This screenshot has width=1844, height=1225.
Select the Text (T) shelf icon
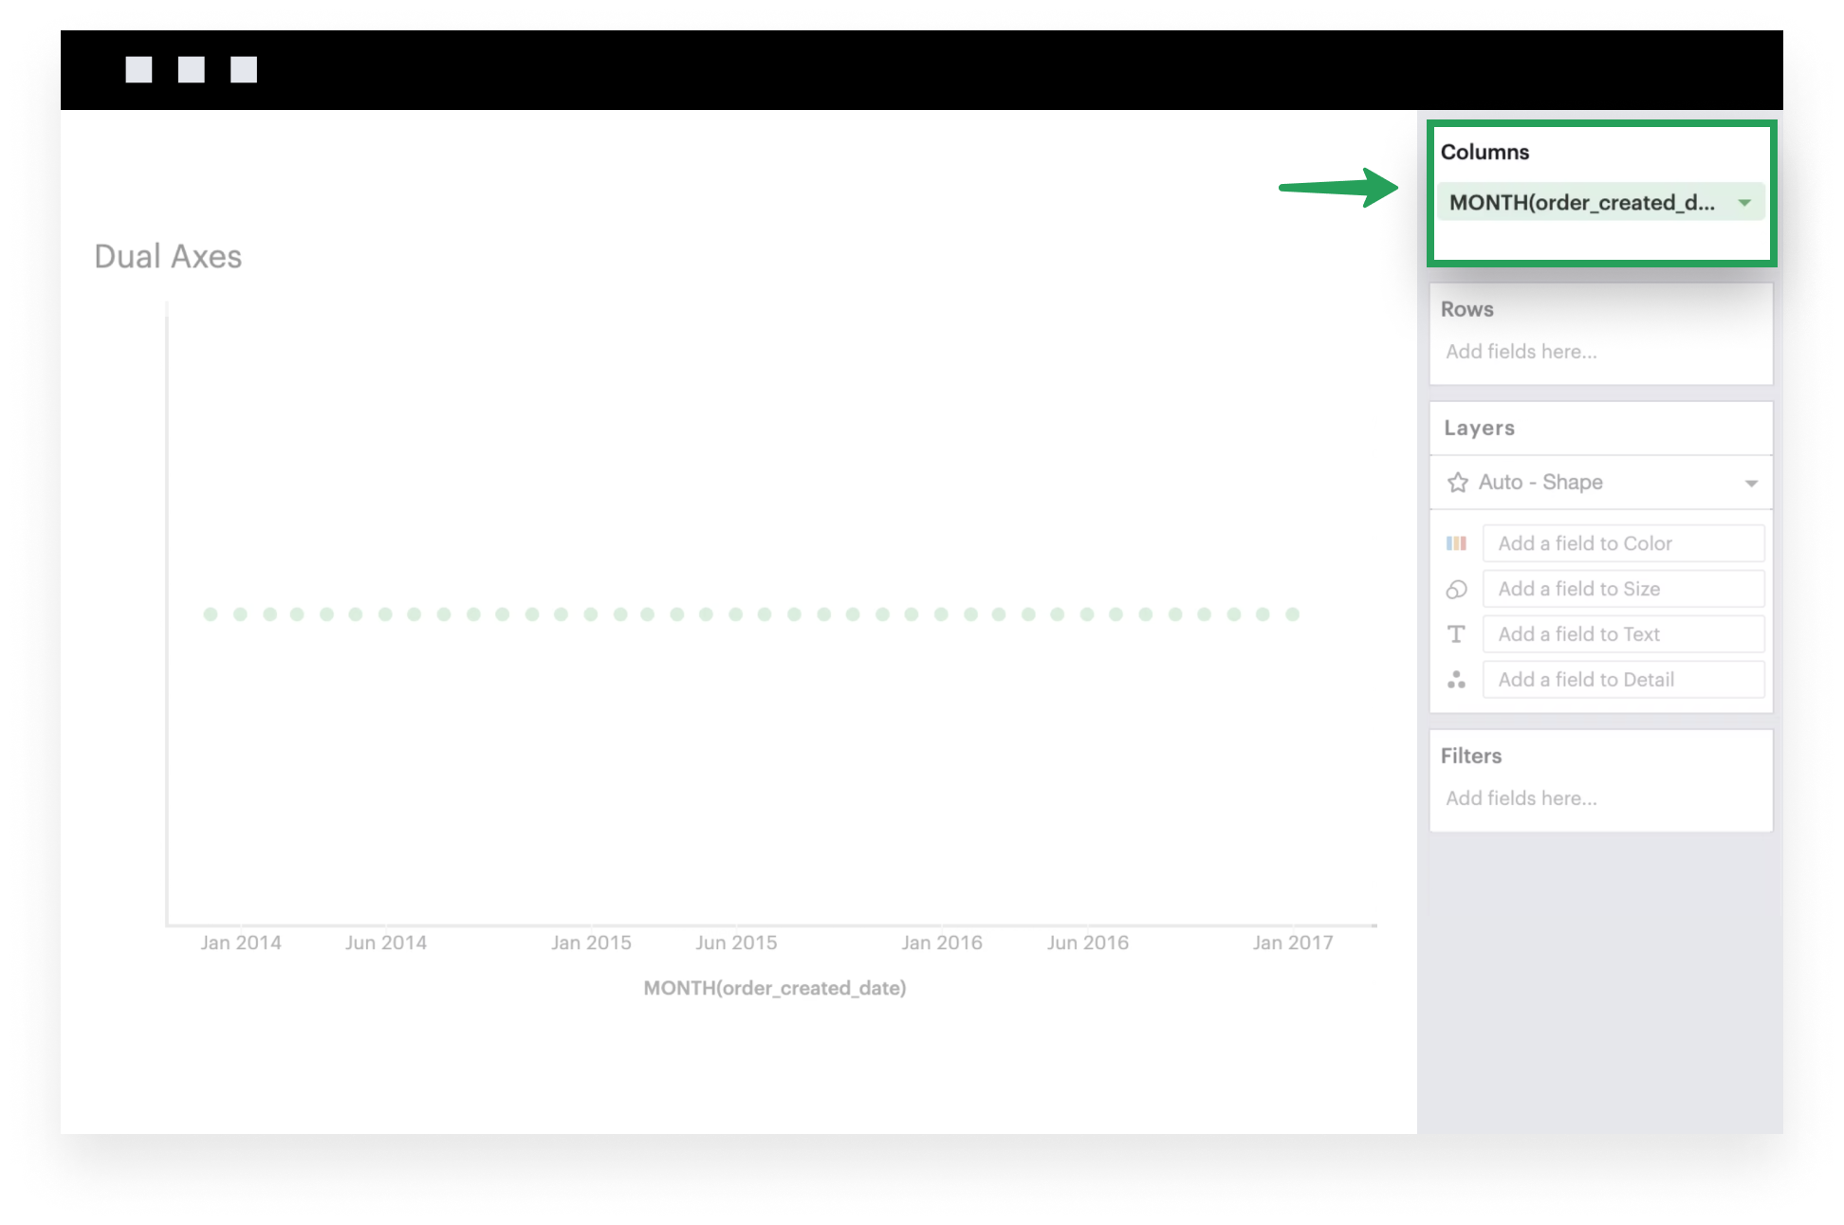pos(1457,633)
